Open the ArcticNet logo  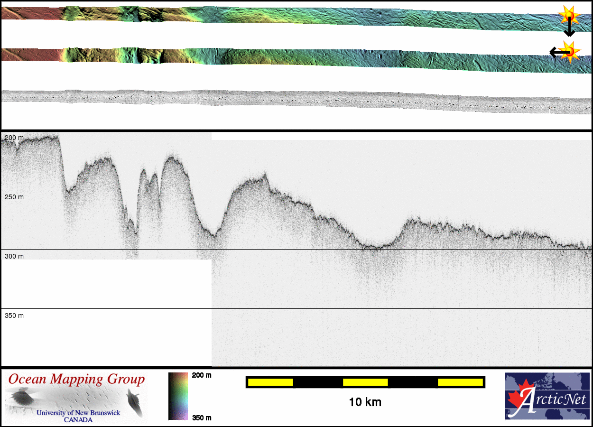(547, 396)
